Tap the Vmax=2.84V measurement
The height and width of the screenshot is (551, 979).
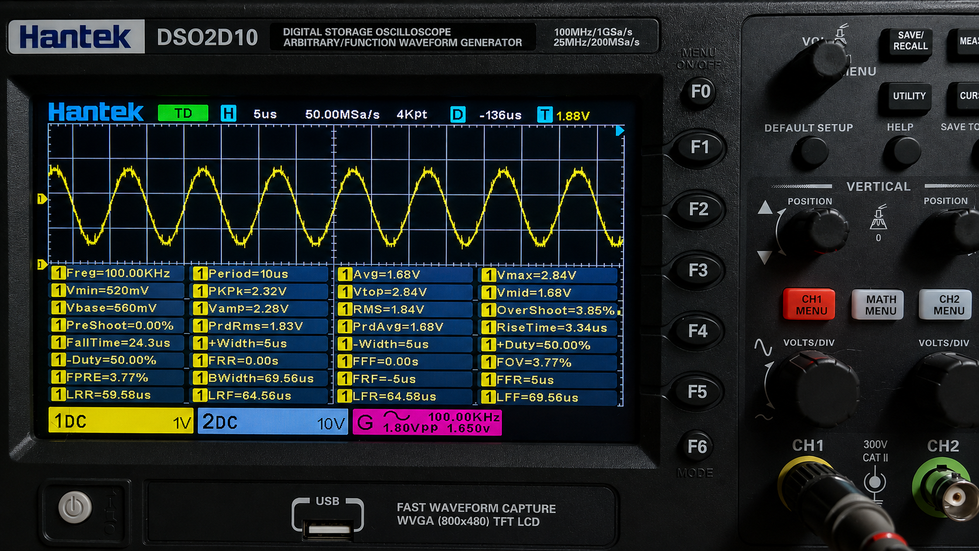[549, 275]
